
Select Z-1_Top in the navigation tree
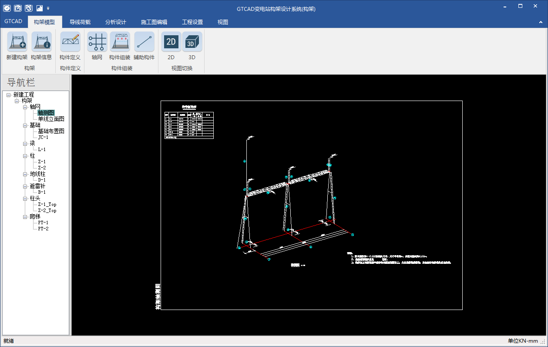coord(47,204)
